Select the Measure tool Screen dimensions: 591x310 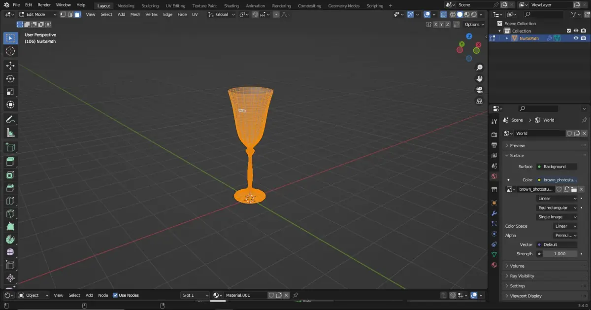pos(10,133)
